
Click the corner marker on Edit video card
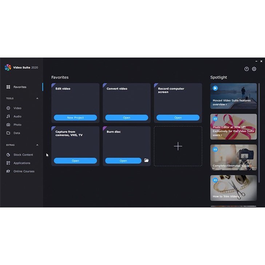coord(53,85)
